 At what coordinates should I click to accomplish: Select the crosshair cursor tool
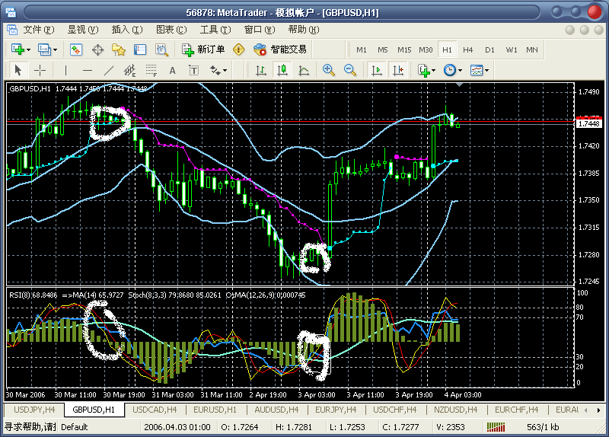click(40, 70)
